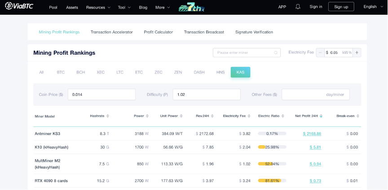Image resolution: width=388 pixels, height=190 pixels.
Task: Increase electricity fee with plus button
Action: [357, 52]
